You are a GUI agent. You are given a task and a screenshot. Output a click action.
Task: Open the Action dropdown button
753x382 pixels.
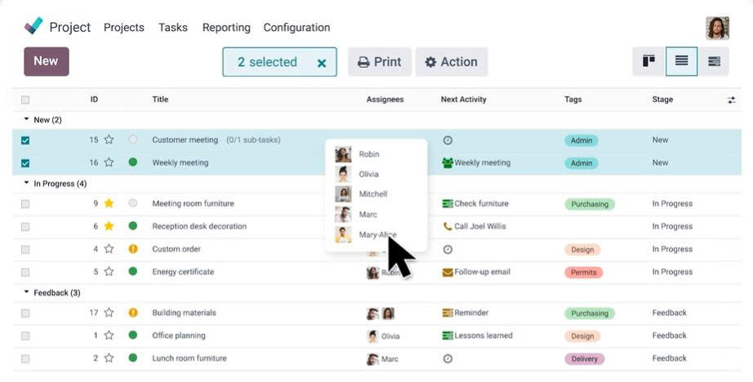451,62
